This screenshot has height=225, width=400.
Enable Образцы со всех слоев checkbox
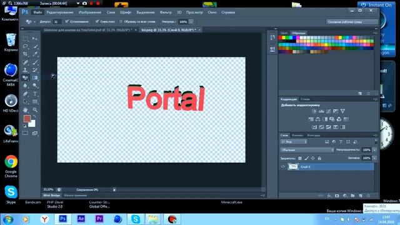pyautogui.click(x=121, y=22)
